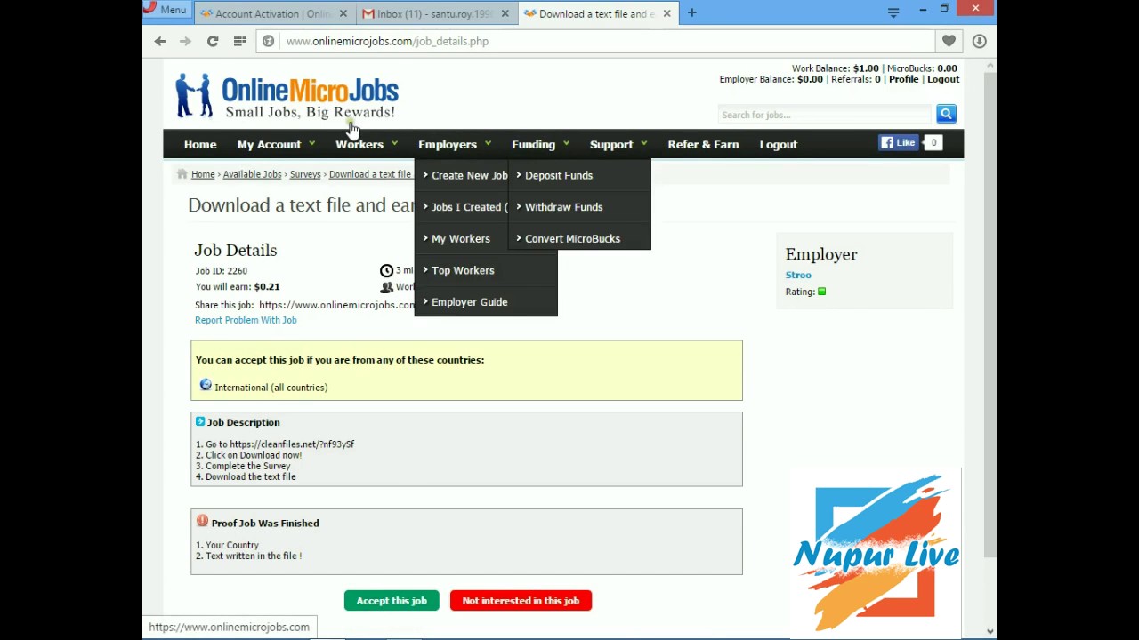Expand the Employers dropdown menu
This screenshot has width=1139, height=640.
tap(454, 144)
